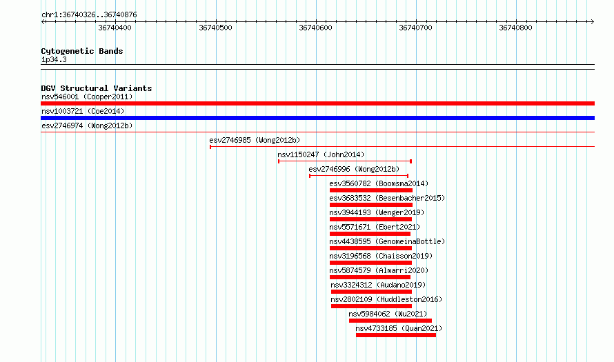Viewport: 614px width, 362px height.
Task: Open the esv2746985 (Wong2012b) label
Action: [255, 140]
